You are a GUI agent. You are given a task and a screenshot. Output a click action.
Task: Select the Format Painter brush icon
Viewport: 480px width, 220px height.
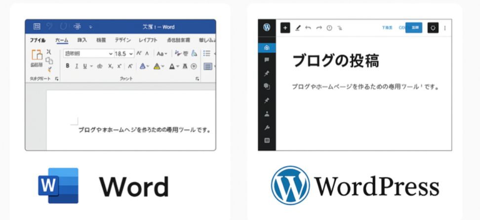click(49, 69)
